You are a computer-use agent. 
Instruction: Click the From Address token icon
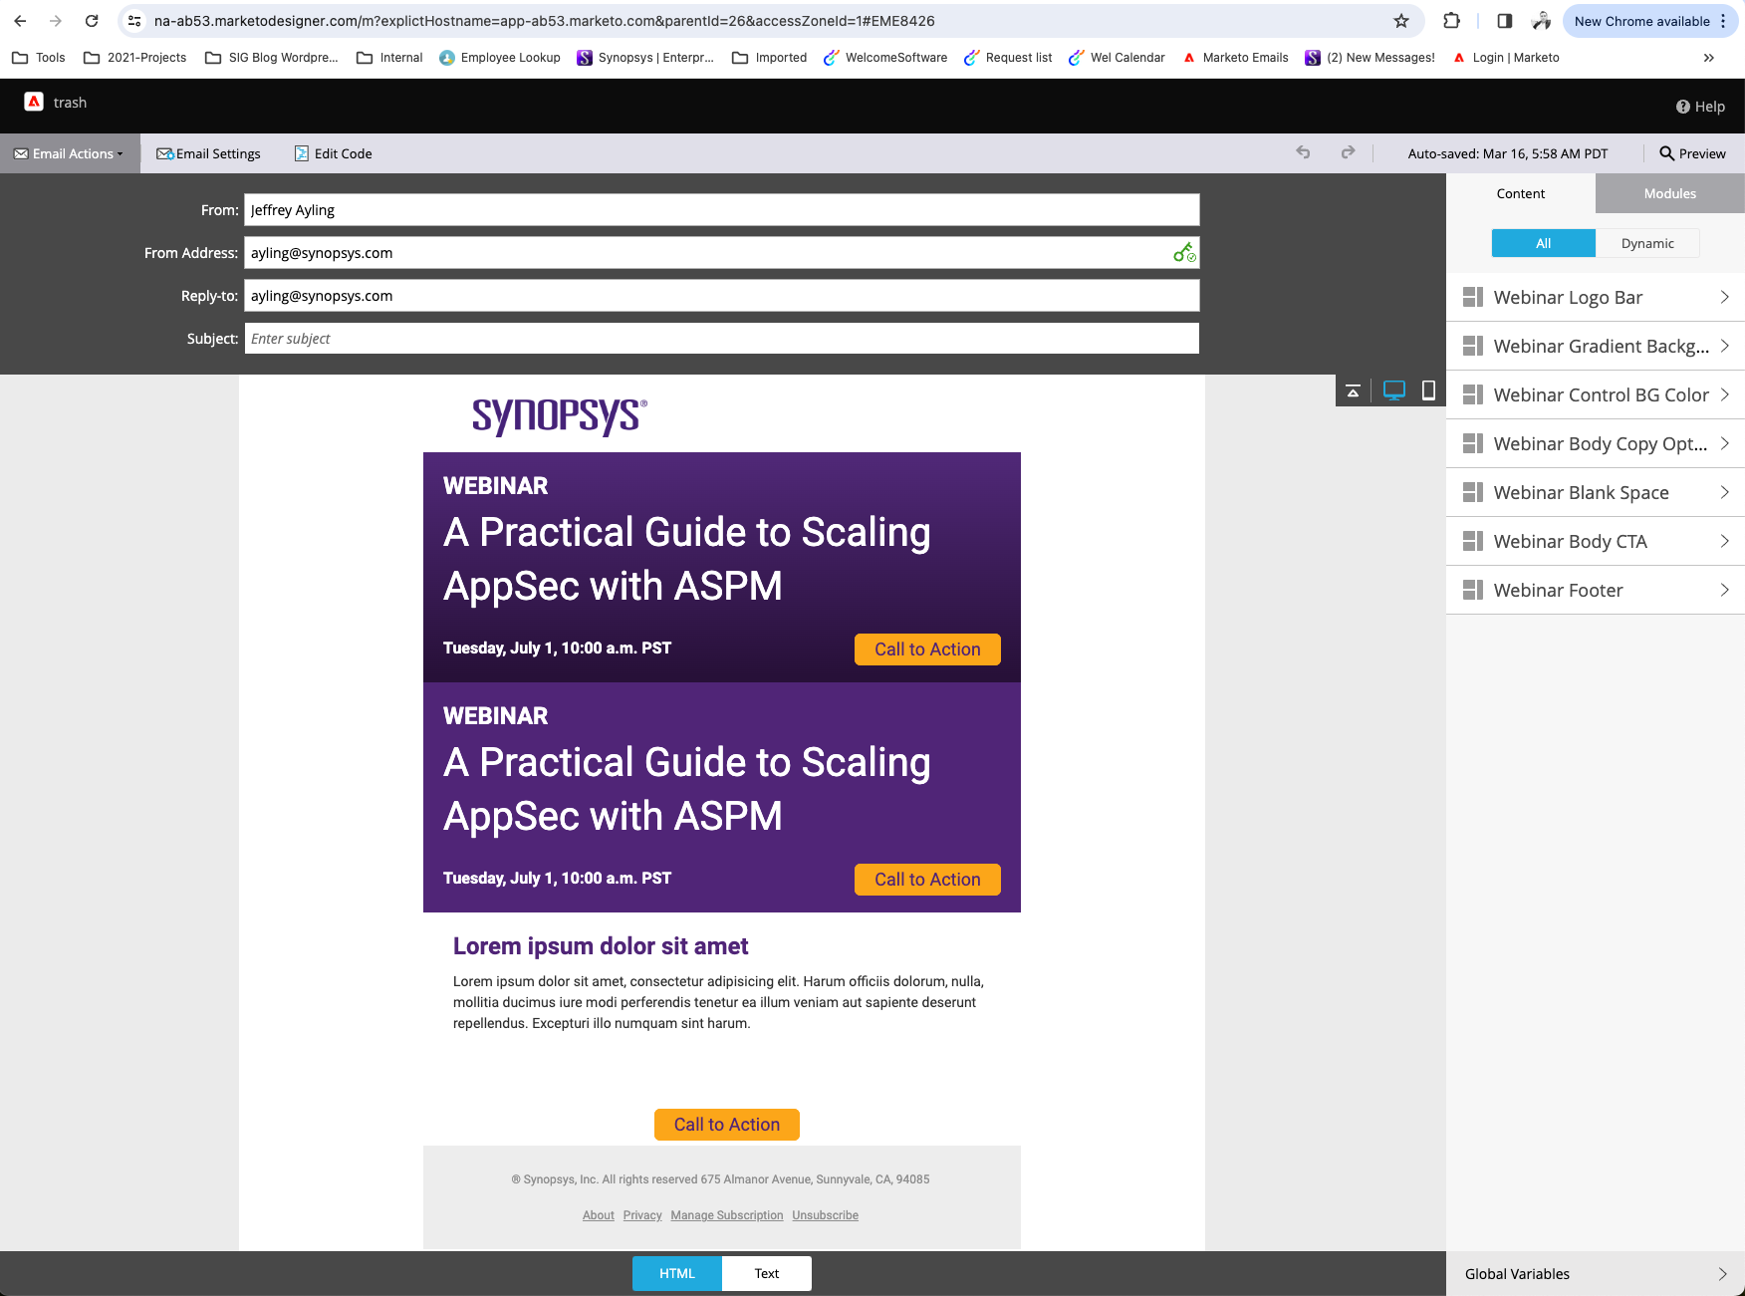click(1183, 253)
